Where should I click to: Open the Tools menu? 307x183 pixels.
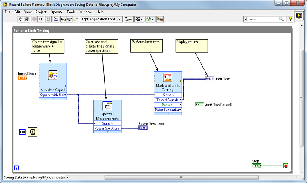71,12
